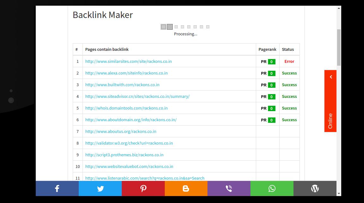Click row number 7 cell
Screen dimensions: 364x203
77,131
